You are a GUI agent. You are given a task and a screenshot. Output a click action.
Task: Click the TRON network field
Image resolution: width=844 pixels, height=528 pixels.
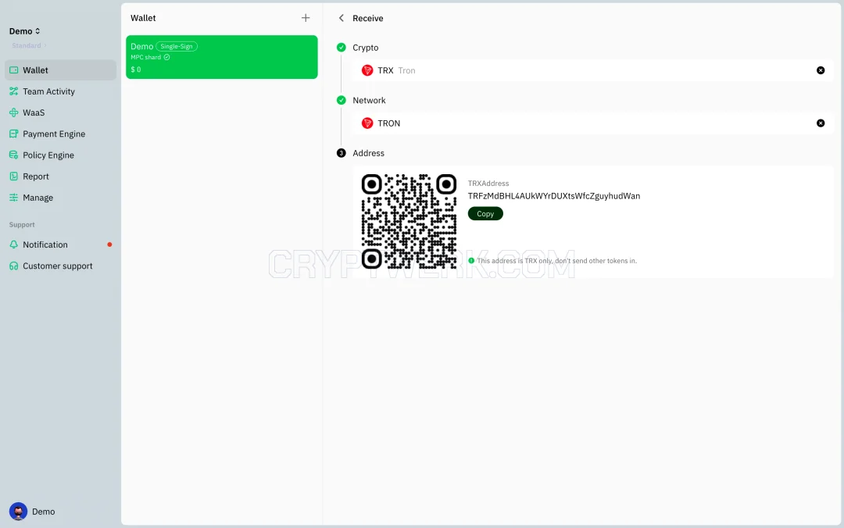(x=593, y=123)
